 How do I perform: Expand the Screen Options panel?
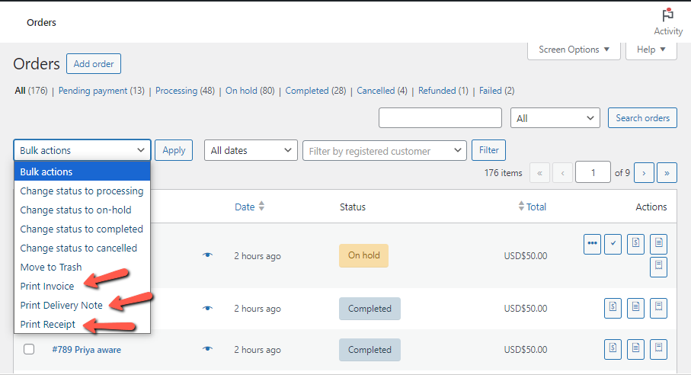(574, 50)
